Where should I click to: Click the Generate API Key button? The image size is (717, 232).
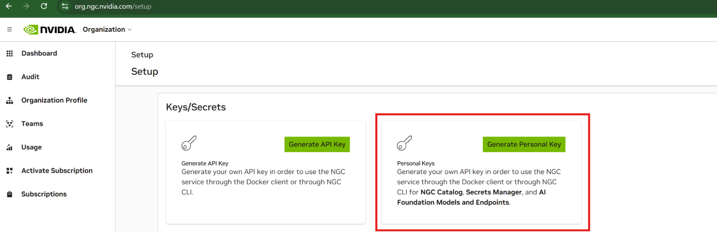tap(317, 144)
